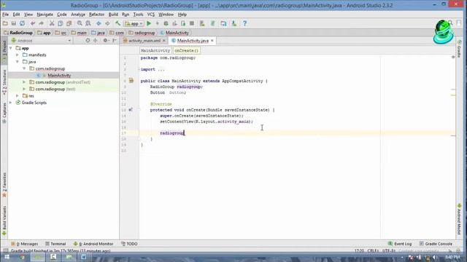Open the Edit menu

pyautogui.click(x=16, y=15)
